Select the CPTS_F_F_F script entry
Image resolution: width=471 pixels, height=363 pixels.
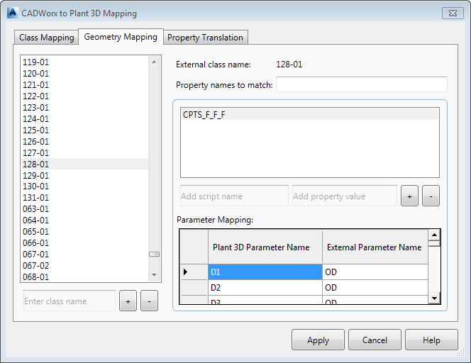coord(204,114)
